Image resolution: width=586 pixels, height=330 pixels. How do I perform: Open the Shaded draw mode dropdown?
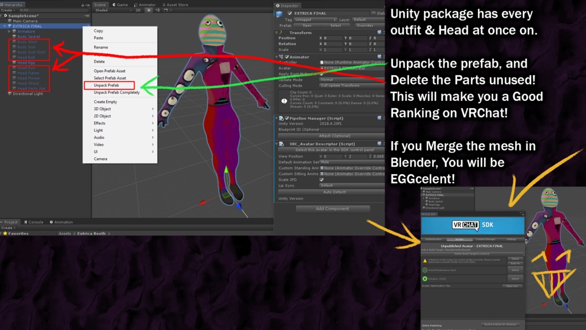point(113,10)
